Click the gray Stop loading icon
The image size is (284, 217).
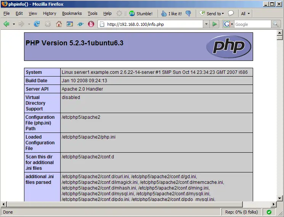[x=48, y=24]
